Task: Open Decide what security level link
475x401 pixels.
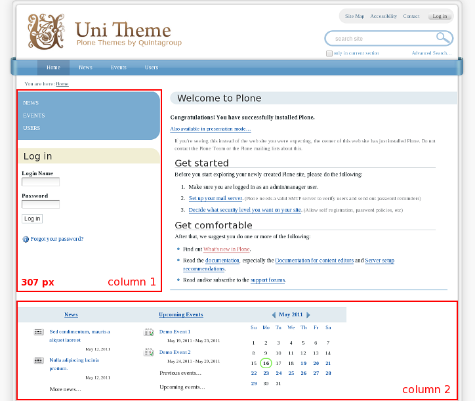Action: click(245, 210)
